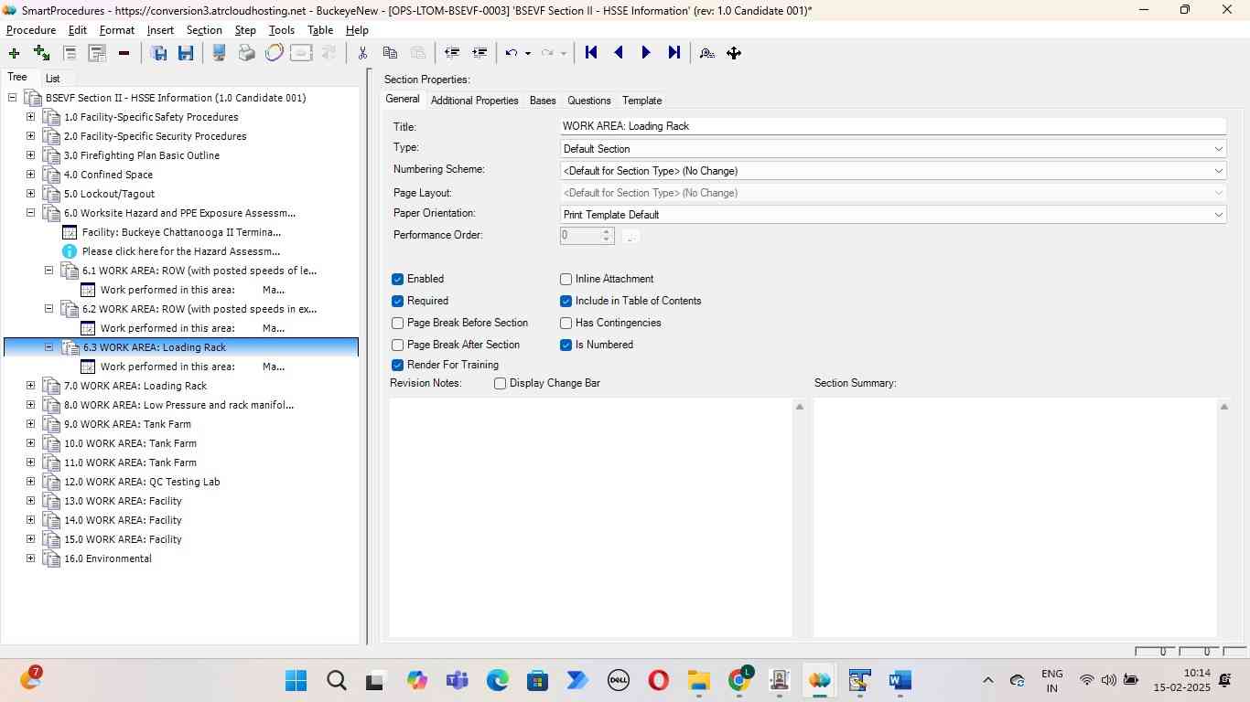Image resolution: width=1250 pixels, height=702 pixels.
Task: Switch to the List tab
Action: pos(52,79)
